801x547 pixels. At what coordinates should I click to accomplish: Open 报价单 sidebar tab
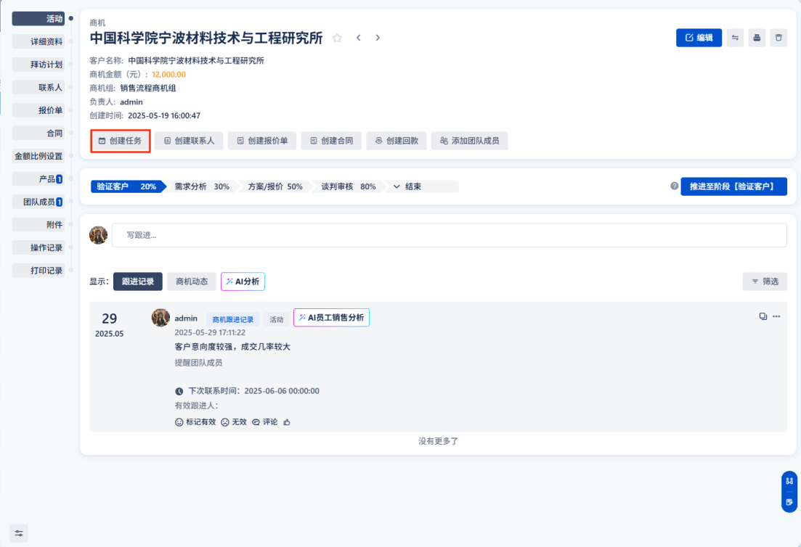point(38,110)
